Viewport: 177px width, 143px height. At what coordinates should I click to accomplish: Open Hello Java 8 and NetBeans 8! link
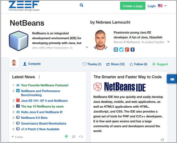point(42,112)
